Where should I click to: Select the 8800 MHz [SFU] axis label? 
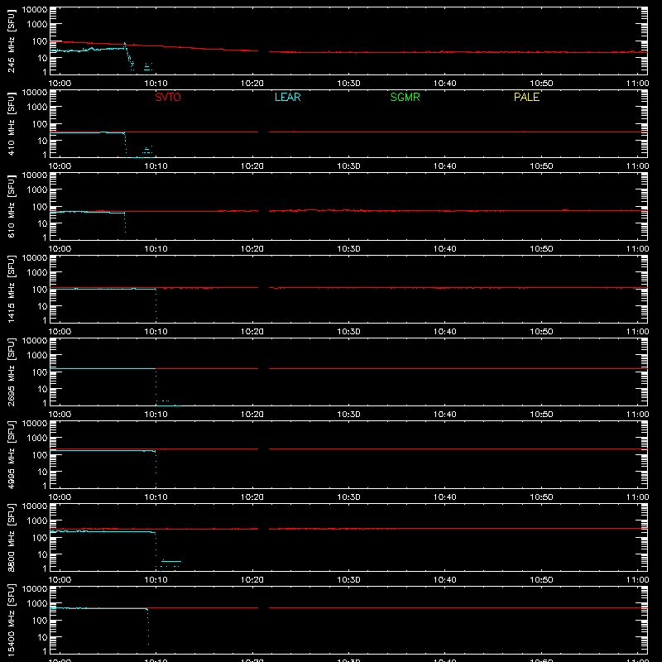(x=12, y=537)
